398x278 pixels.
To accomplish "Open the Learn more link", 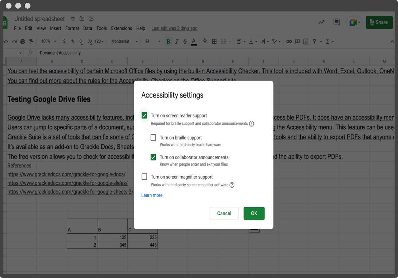I will point(152,195).
